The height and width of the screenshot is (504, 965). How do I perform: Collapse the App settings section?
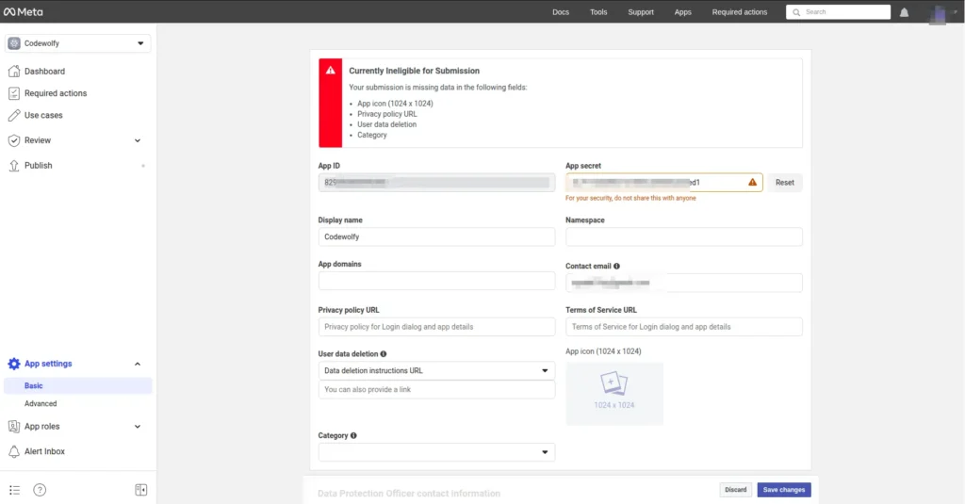point(138,364)
